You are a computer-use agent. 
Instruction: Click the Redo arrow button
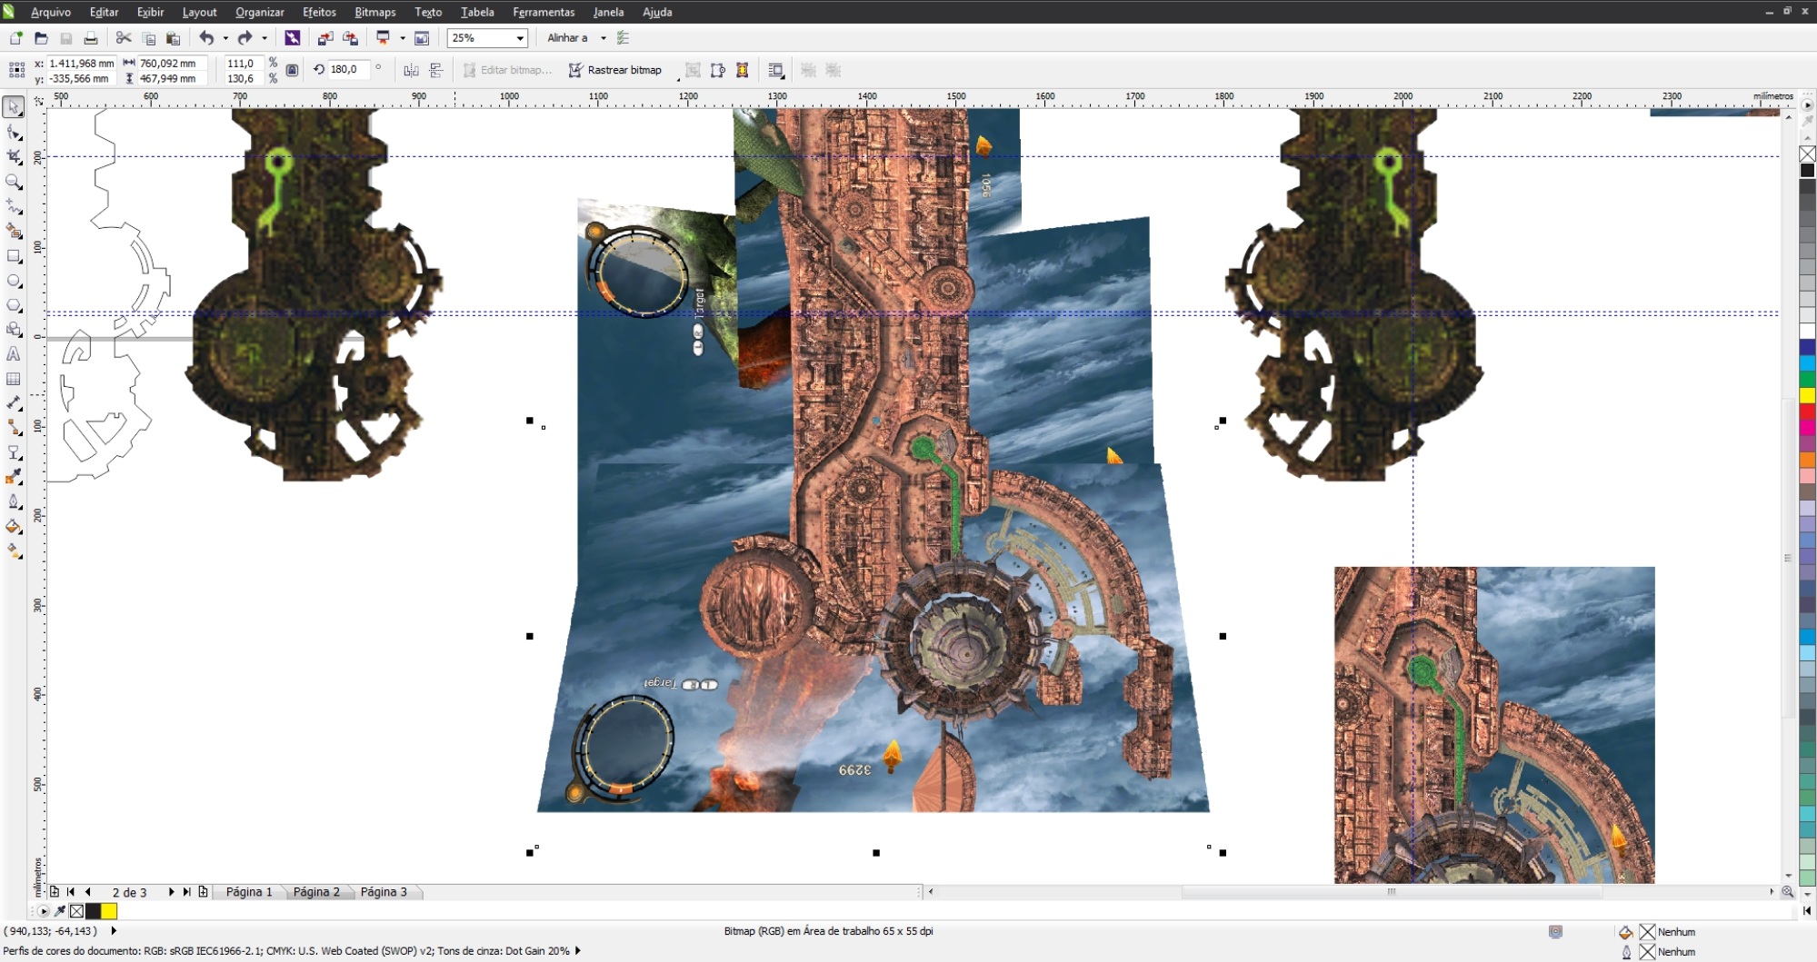(x=245, y=38)
